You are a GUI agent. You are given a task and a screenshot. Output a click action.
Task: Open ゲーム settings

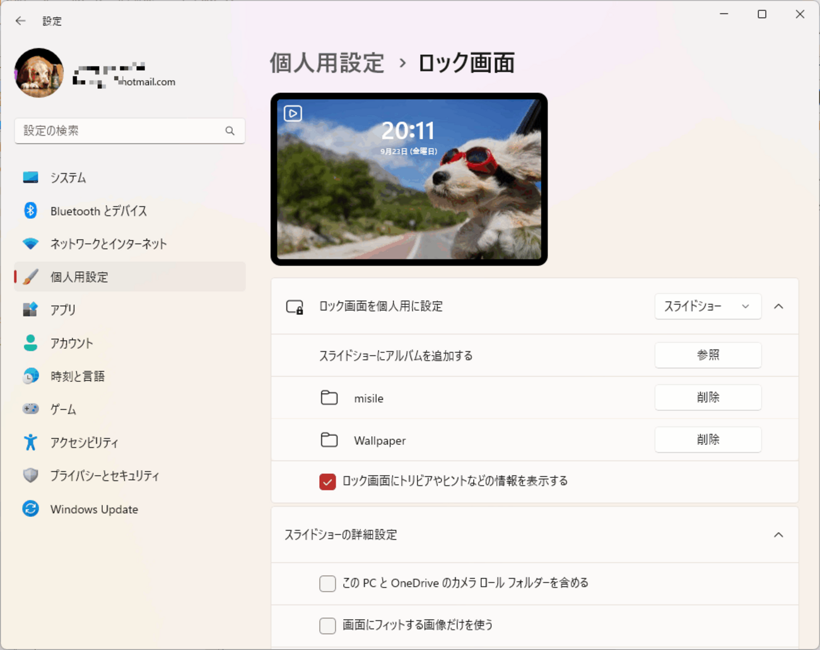pyautogui.click(x=130, y=409)
